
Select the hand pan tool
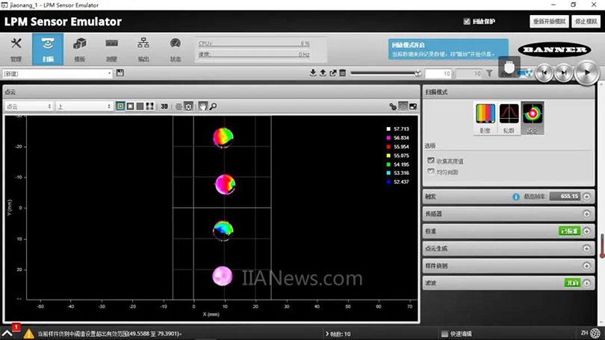[x=201, y=106]
